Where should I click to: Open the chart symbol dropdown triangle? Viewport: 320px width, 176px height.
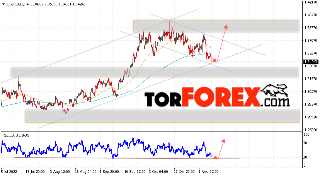tap(3, 4)
